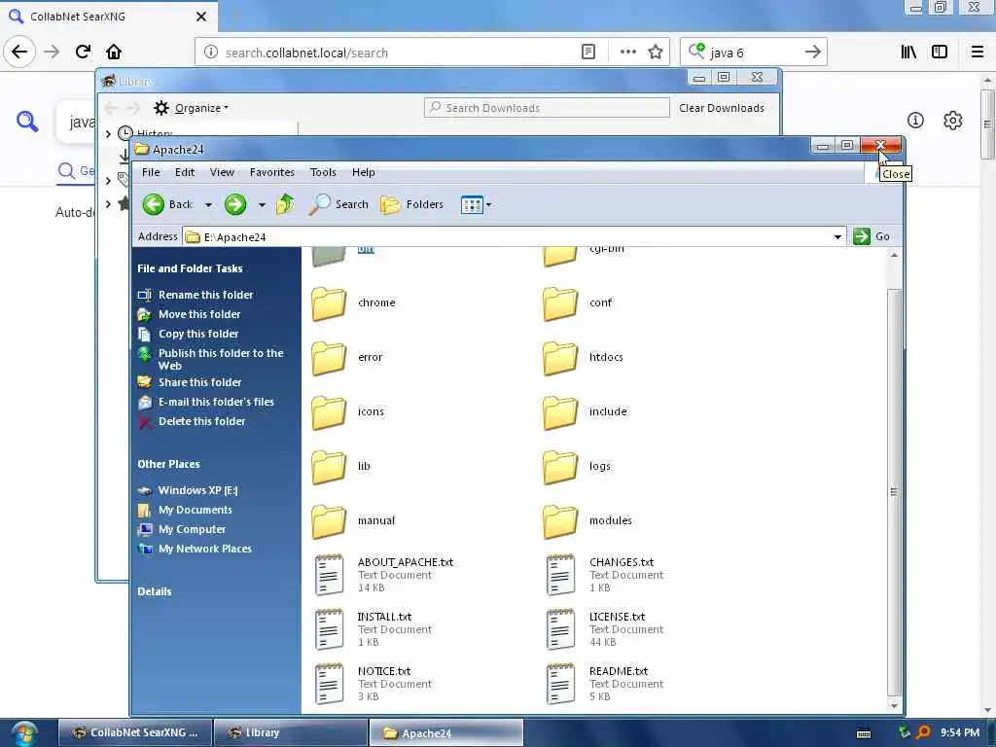Viewport: 996px width, 747px height.
Task: Open the Edit menu in Apache24
Action: [x=185, y=172]
